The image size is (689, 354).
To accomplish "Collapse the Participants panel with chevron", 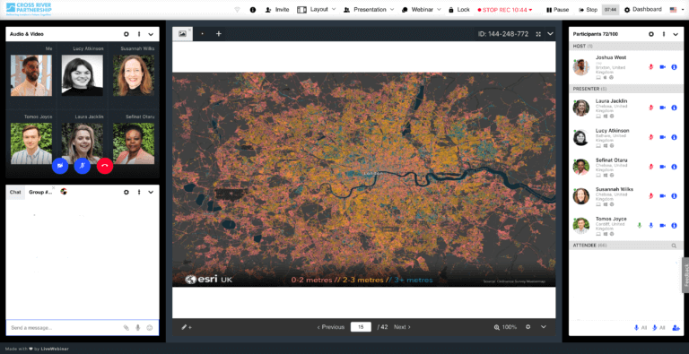I will pos(676,34).
